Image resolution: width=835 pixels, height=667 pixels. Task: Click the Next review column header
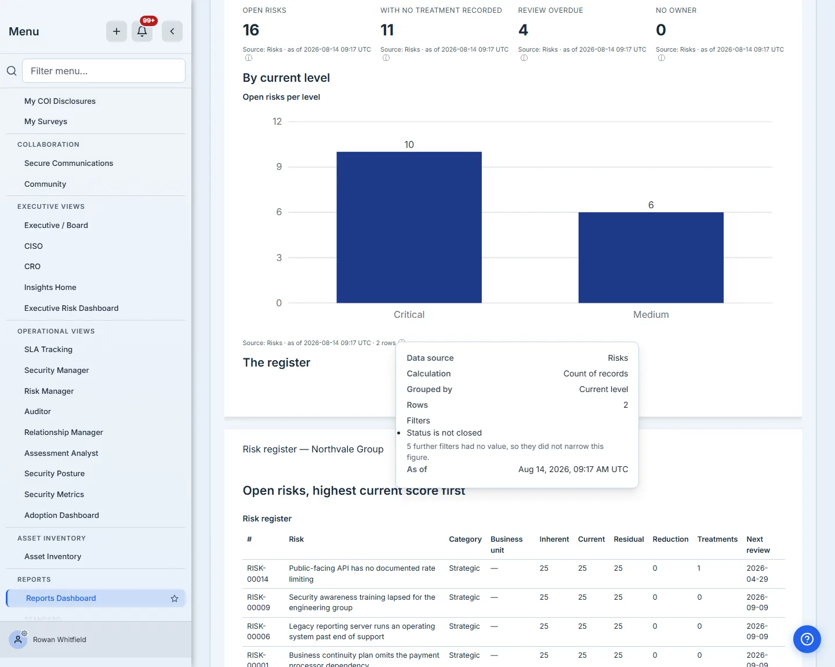[758, 545]
